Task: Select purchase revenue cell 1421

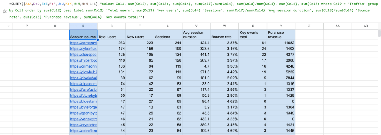Action: pyautogui.click(x=281, y=125)
